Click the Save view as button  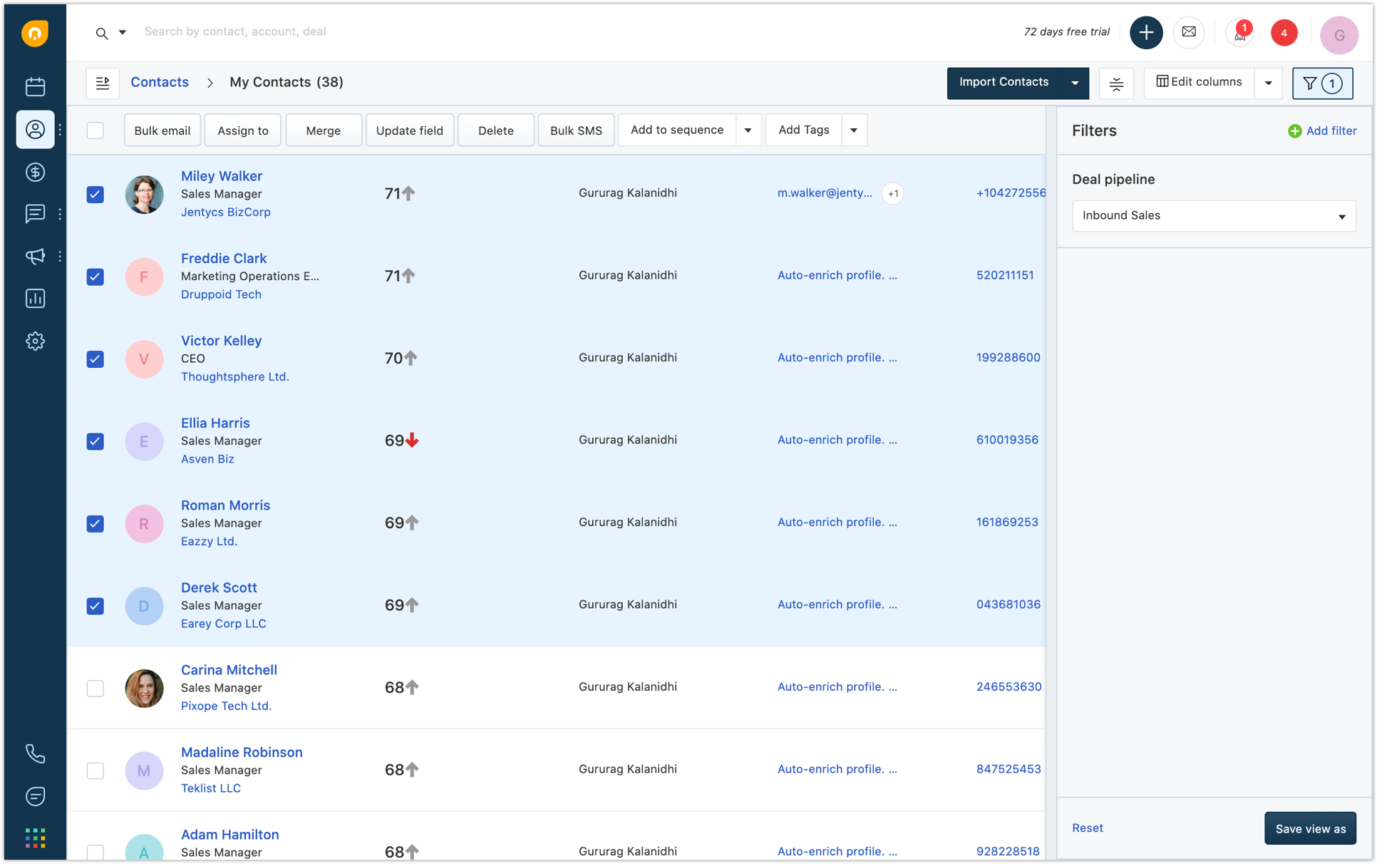pyautogui.click(x=1310, y=828)
